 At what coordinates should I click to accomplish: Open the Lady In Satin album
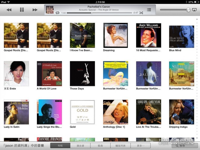[x=16, y=112]
